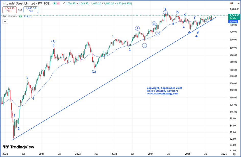Click the www.wavesstrategy.com text
The width and height of the screenshot is (241, 157).
click(x=162, y=94)
